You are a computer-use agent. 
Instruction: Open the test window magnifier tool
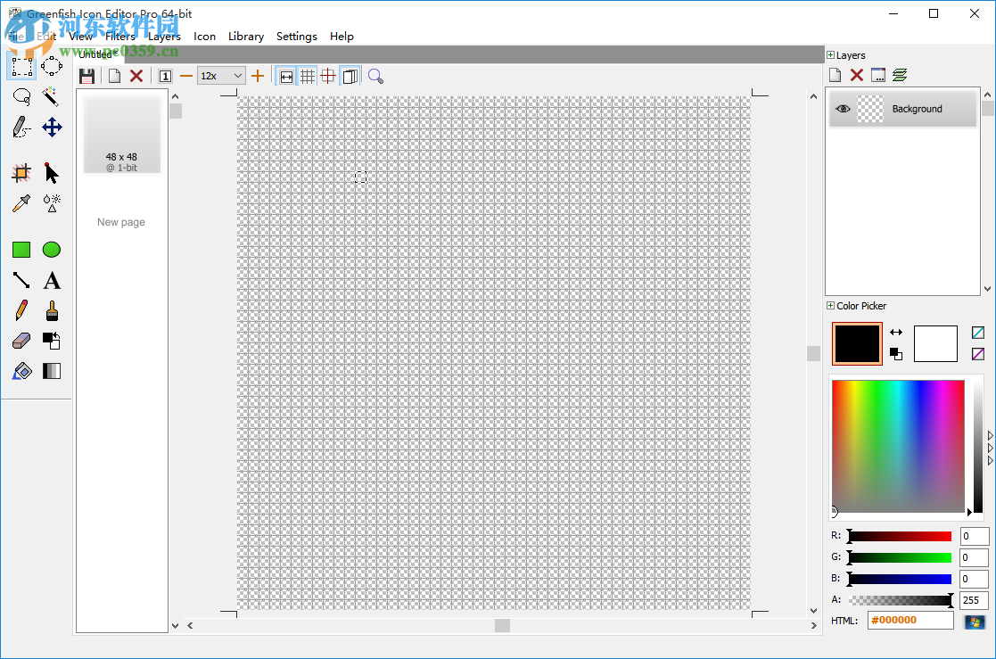click(375, 76)
